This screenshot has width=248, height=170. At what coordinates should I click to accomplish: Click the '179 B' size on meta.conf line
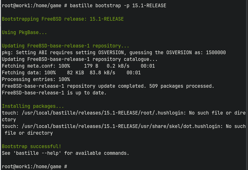click(91, 66)
